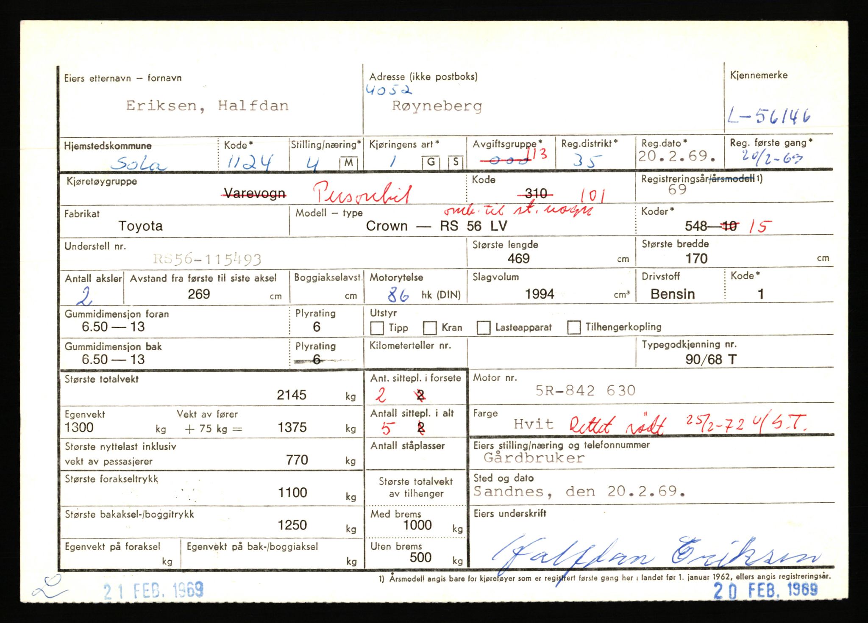This screenshot has width=868, height=623.
Task: Select red handwritten 'Personbil'
Action: tap(362, 194)
